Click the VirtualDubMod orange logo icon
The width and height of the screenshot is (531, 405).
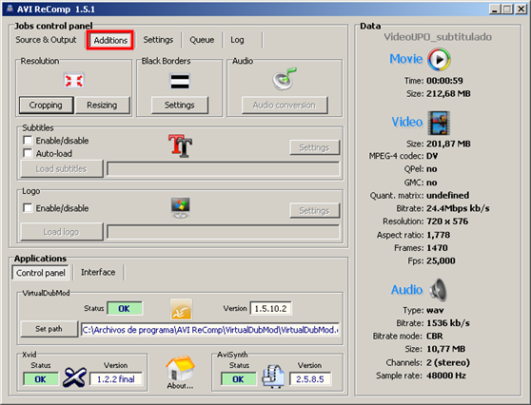[x=181, y=309]
